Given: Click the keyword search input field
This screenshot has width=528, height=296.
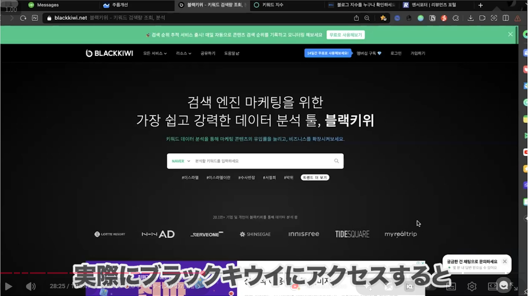Looking at the screenshot, I should pyautogui.click(x=261, y=161).
